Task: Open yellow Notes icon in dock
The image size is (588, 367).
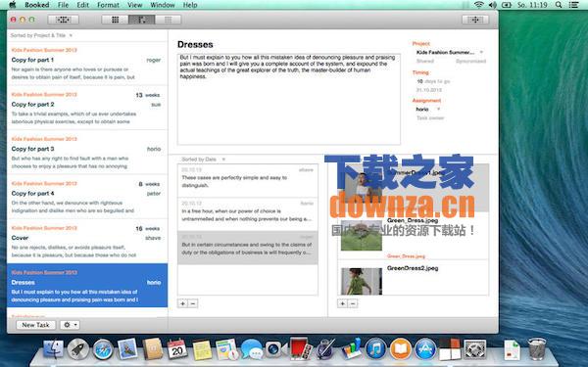Action: pos(202,349)
